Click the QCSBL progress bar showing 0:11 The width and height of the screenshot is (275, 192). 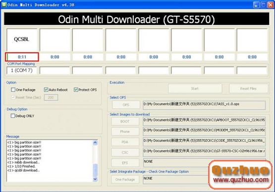[x=22, y=57]
